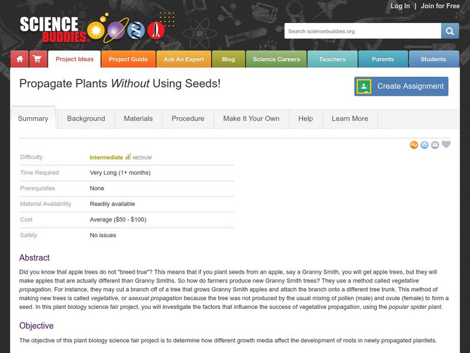Switch to the Help tab

click(305, 119)
